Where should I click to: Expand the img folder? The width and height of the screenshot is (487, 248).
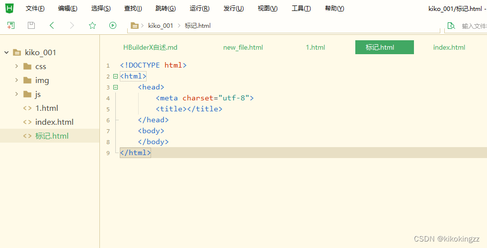click(x=16, y=80)
